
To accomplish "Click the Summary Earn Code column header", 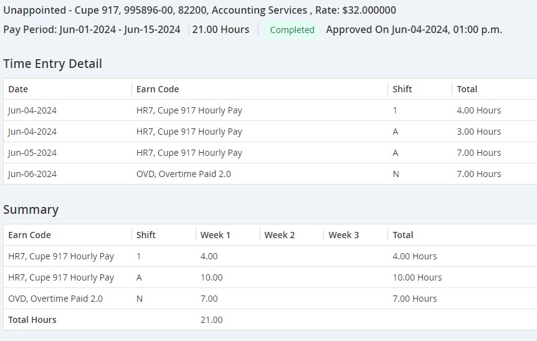I will coord(29,235).
